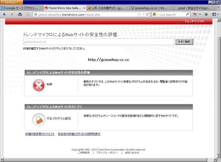Click the orange padlock category icon
The image size is (221, 162).
(39, 120)
